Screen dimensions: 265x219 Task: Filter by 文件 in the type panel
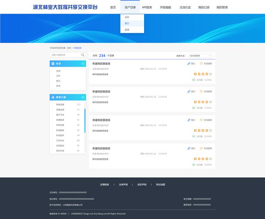click(58, 76)
